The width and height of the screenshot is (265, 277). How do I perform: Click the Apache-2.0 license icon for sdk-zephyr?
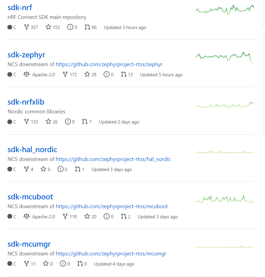tap(27, 75)
